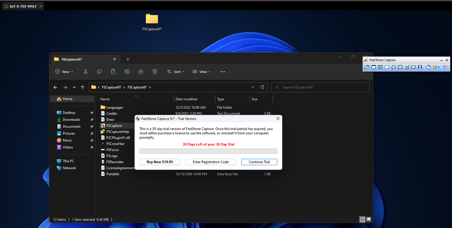Open Downloads in navigation pane
452x228 pixels.
pos(71,120)
